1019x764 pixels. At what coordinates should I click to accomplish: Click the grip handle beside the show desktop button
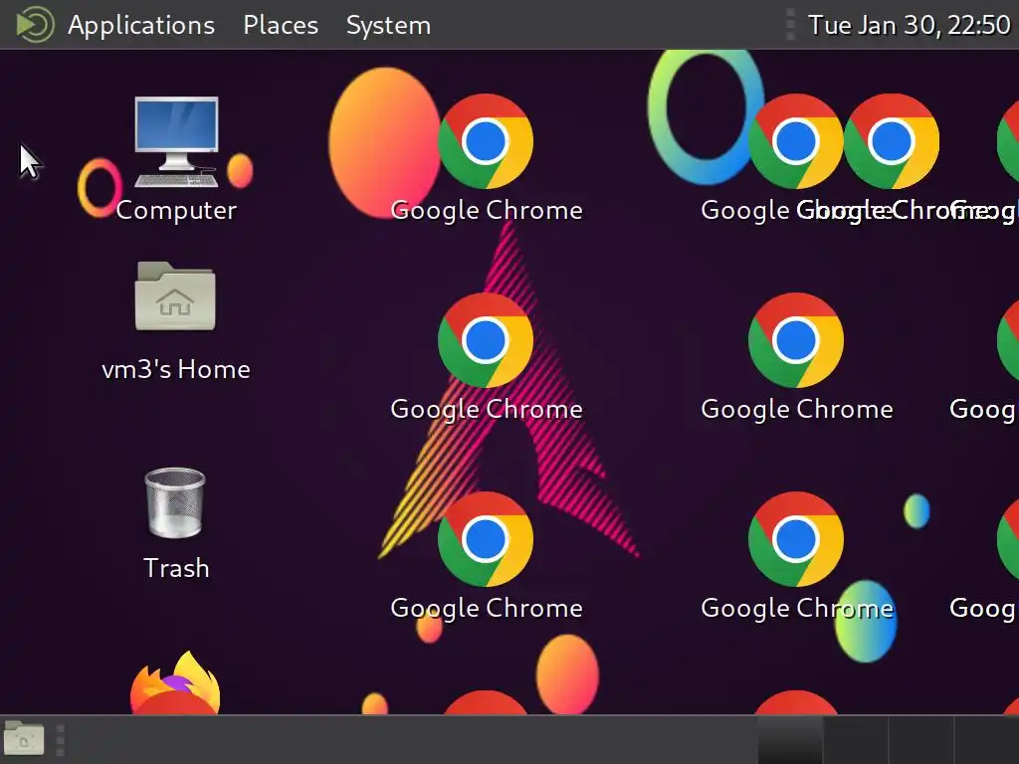(x=61, y=740)
